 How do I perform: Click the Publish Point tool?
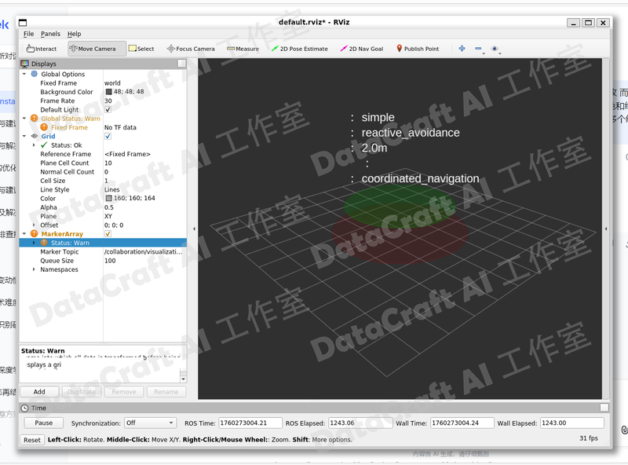tap(417, 49)
